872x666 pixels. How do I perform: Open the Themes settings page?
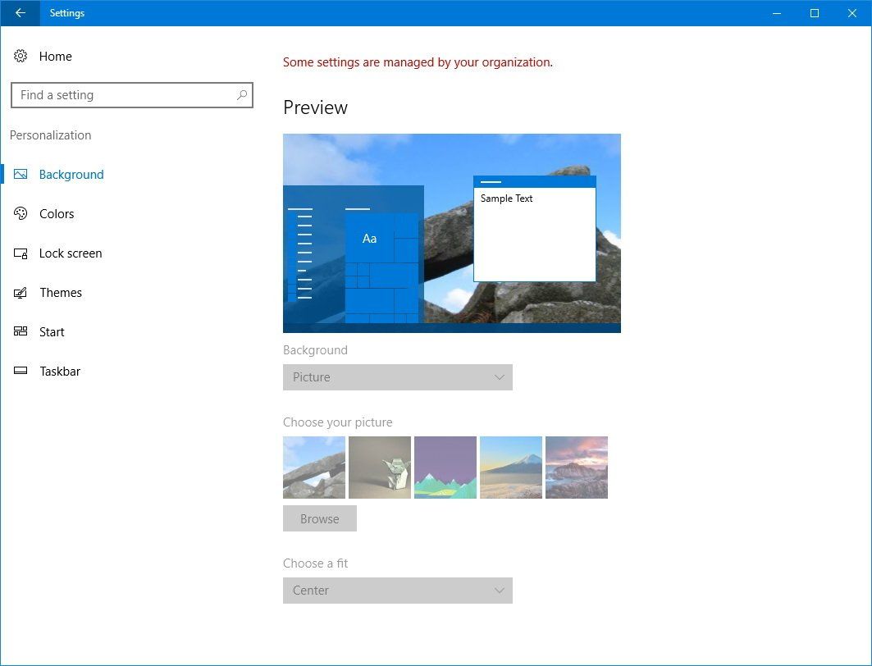tap(61, 292)
